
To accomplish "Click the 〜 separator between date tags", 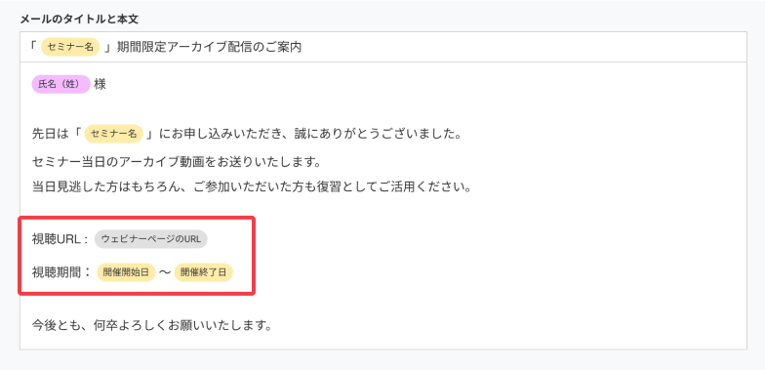I will click(x=165, y=272).
